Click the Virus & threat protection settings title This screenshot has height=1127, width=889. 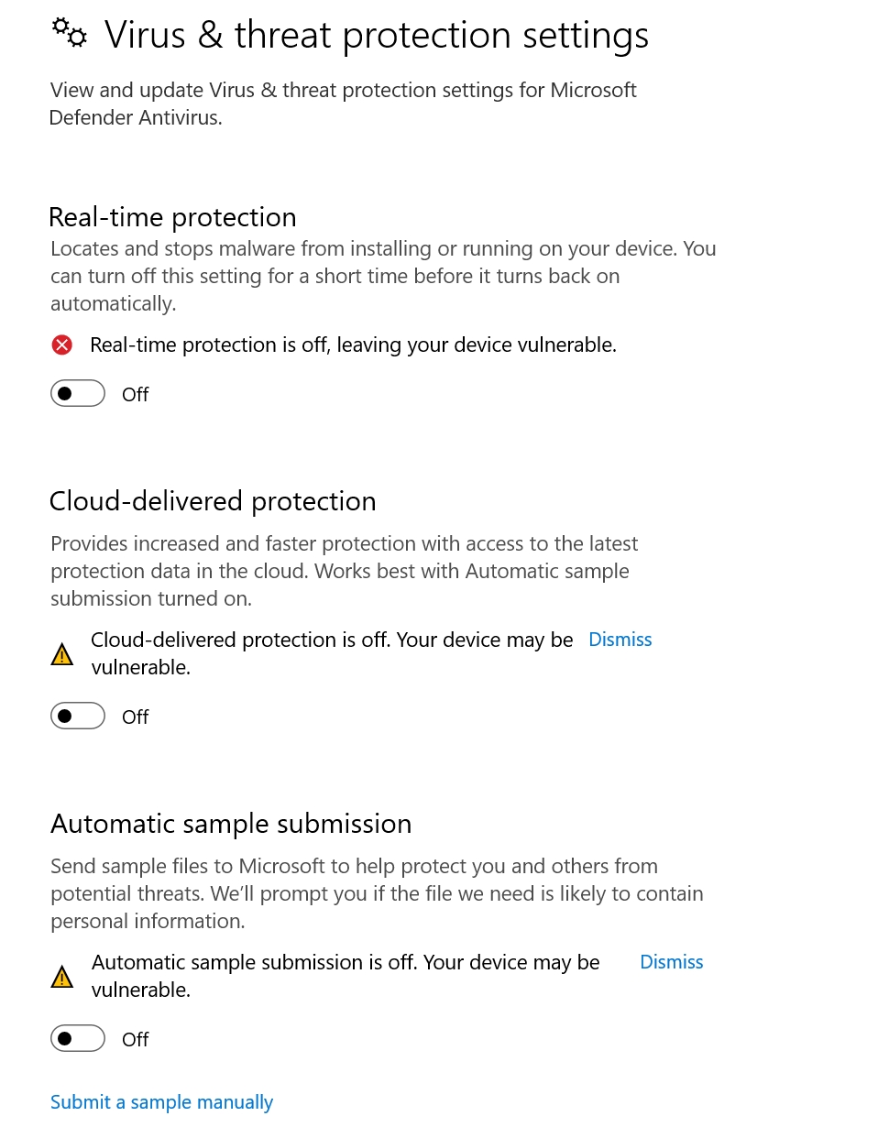(x=376, y=35)
